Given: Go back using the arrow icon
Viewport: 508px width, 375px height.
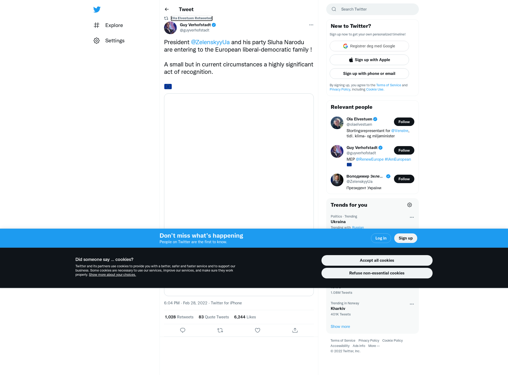Looking at the screenshot, I should [167, 9].
